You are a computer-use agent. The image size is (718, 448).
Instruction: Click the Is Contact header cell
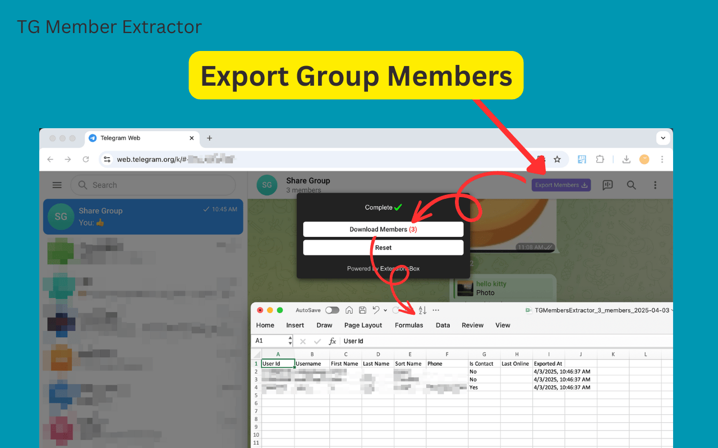484,363
